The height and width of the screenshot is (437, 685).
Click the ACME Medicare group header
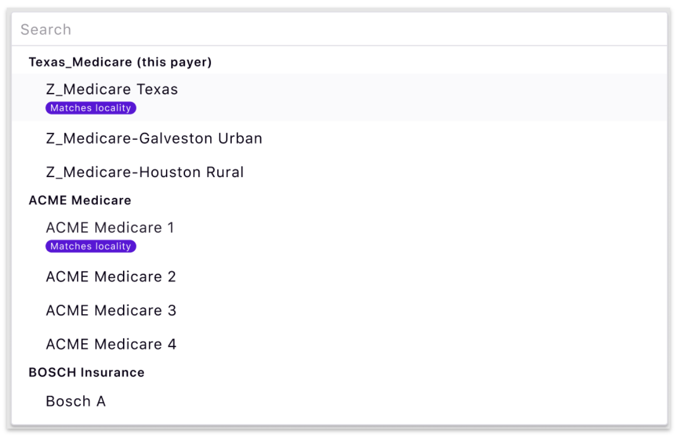[80, 200]
